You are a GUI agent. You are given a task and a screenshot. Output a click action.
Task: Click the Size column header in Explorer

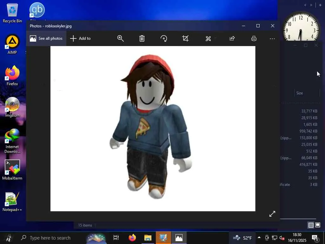tap(307, 93)
